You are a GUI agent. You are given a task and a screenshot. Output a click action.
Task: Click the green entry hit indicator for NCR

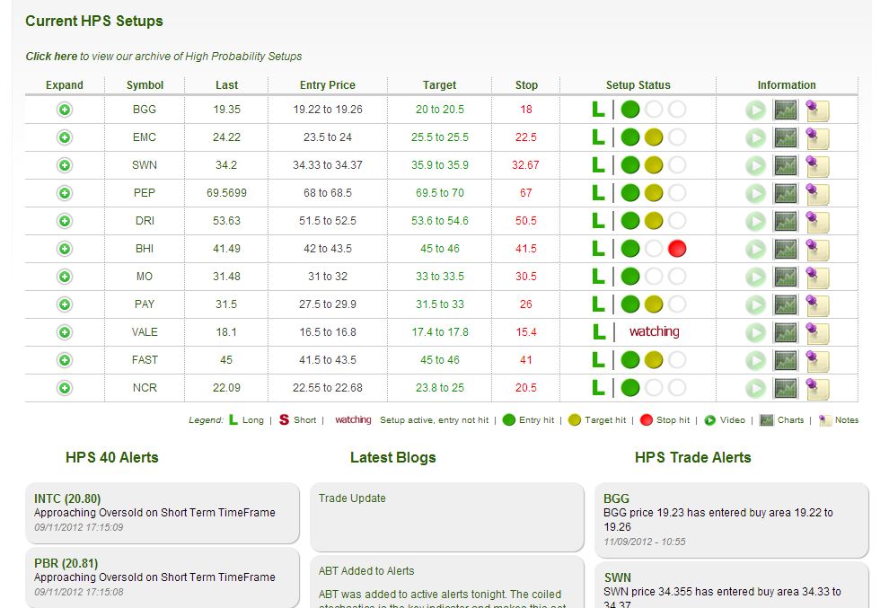coord(630,388)
